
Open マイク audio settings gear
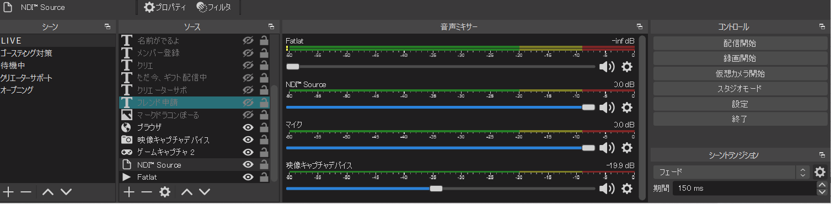click(x=627, y=148)
